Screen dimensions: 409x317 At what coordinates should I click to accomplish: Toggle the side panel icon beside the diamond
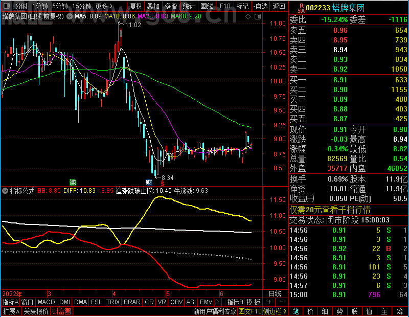258,17
